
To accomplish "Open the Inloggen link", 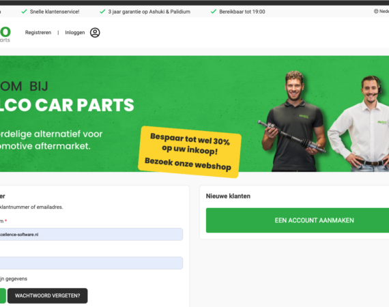I will (75, 33).
